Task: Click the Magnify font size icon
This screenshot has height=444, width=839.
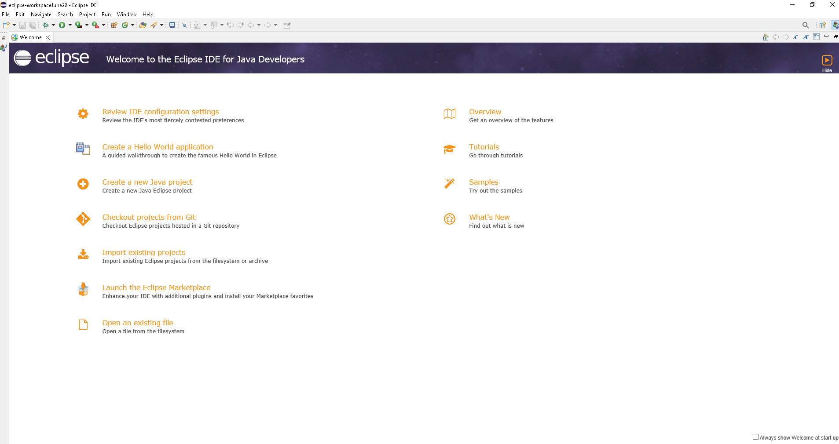Action: point(806,37)
